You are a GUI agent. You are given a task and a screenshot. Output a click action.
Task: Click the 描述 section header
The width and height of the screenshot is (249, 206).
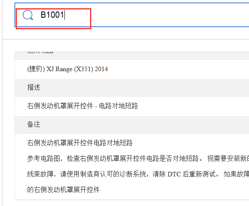point(132,88)
